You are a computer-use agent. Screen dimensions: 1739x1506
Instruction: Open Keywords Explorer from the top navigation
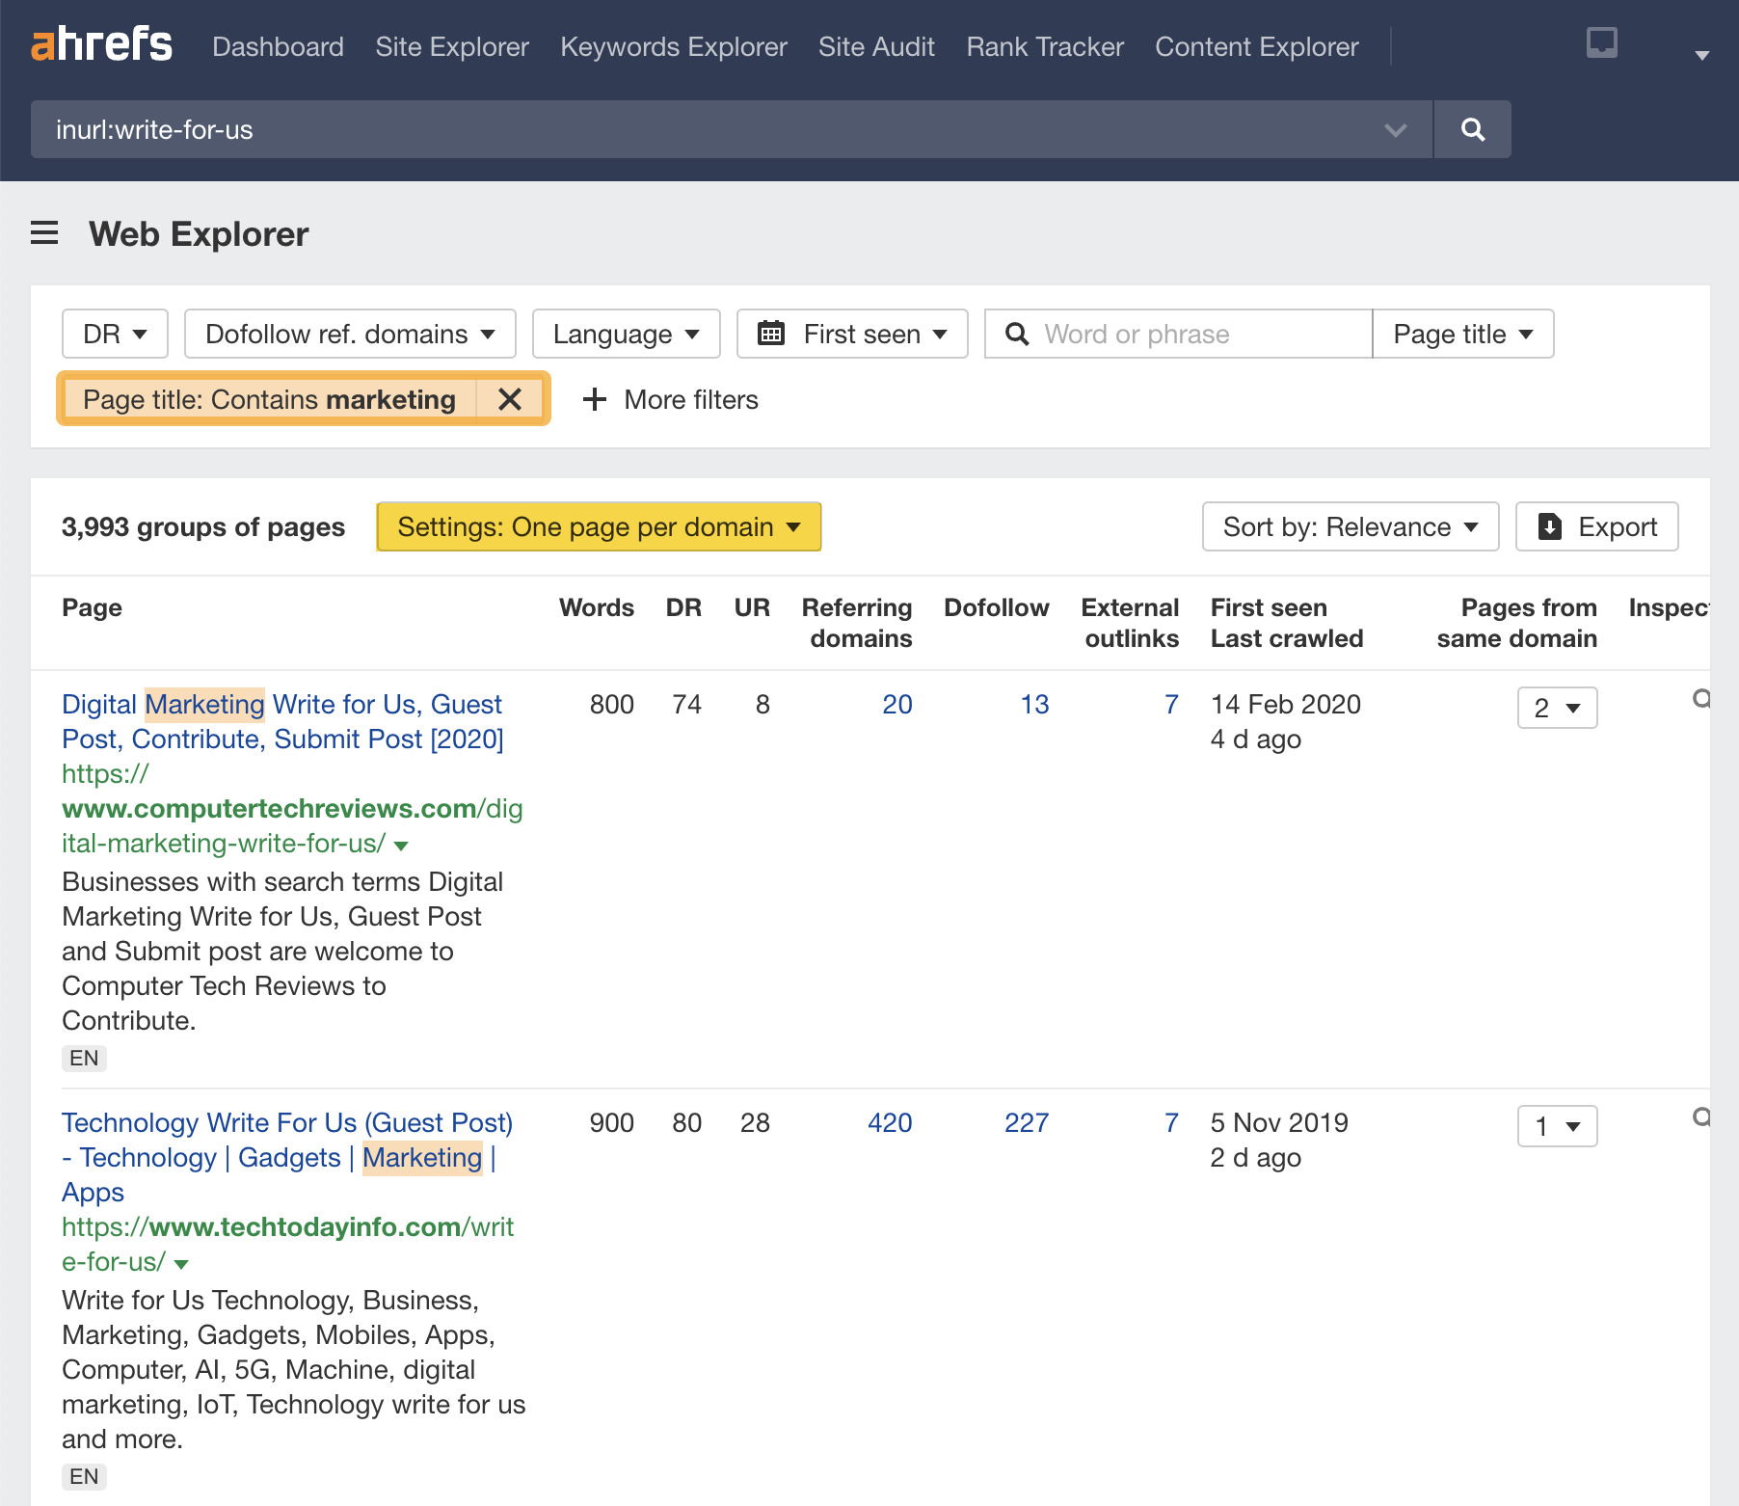tap(673, 46)
